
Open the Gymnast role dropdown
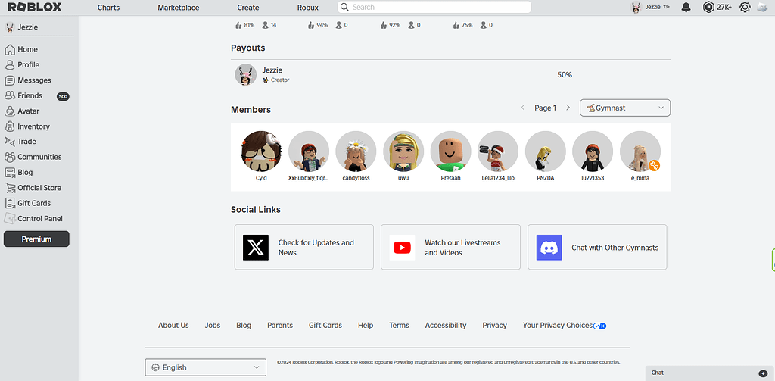click(x=624, y=108)
